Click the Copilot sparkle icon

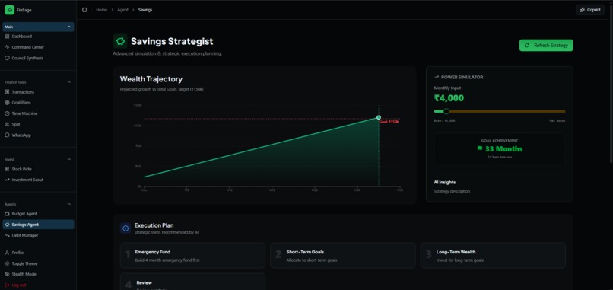coord(583,10)
